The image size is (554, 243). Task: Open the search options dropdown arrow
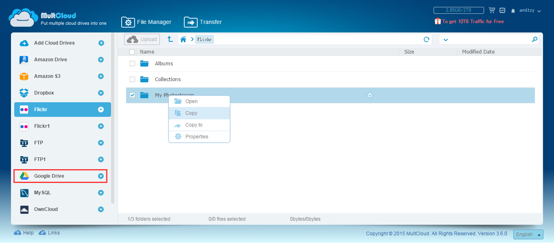click(445, 40)
